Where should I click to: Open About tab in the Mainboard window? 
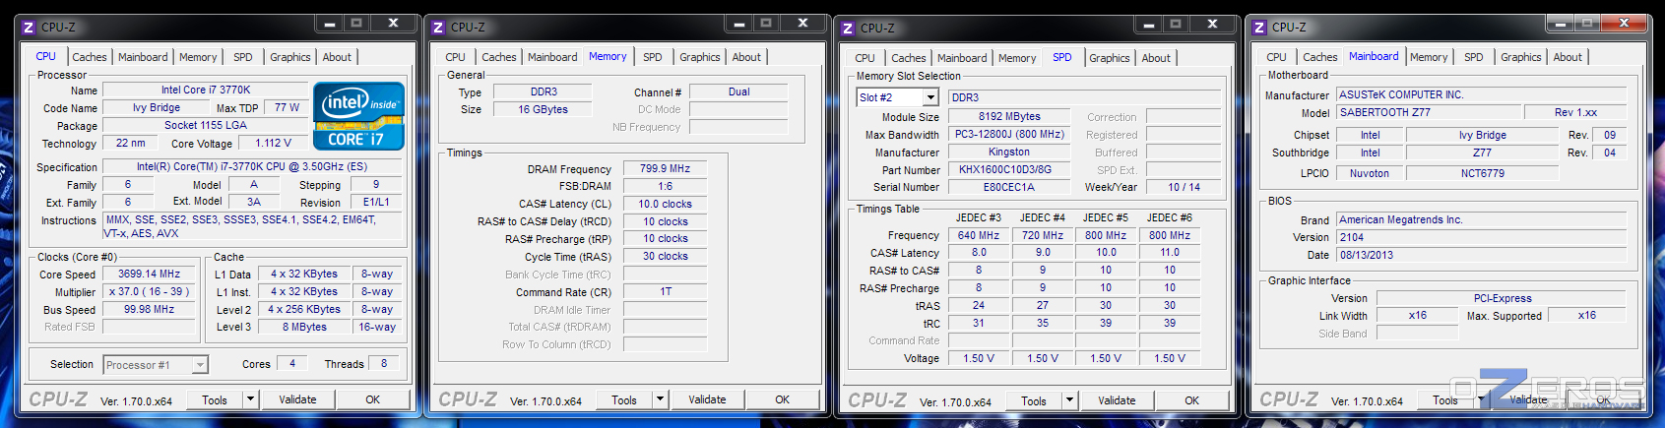(x=1568, y=57)
